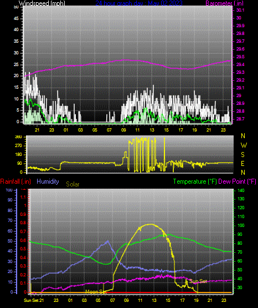258x308 pixels.
Task: Click 'Sun Set' label at bottom-axis start
Action: pos(31,300)
